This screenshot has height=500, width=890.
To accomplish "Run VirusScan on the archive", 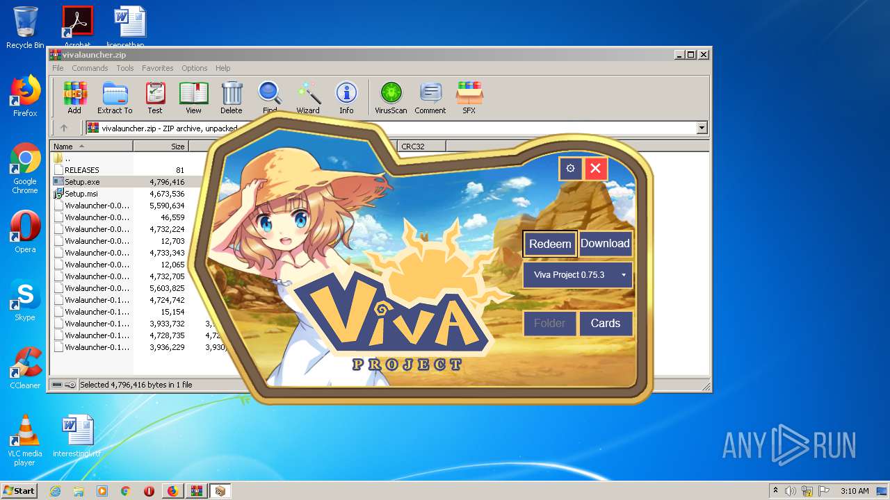I will tap(391, 98).
